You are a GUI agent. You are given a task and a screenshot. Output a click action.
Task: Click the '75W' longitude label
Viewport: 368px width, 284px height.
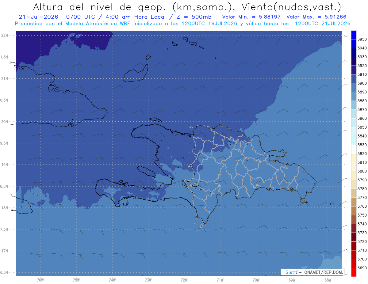pos(76,280)
